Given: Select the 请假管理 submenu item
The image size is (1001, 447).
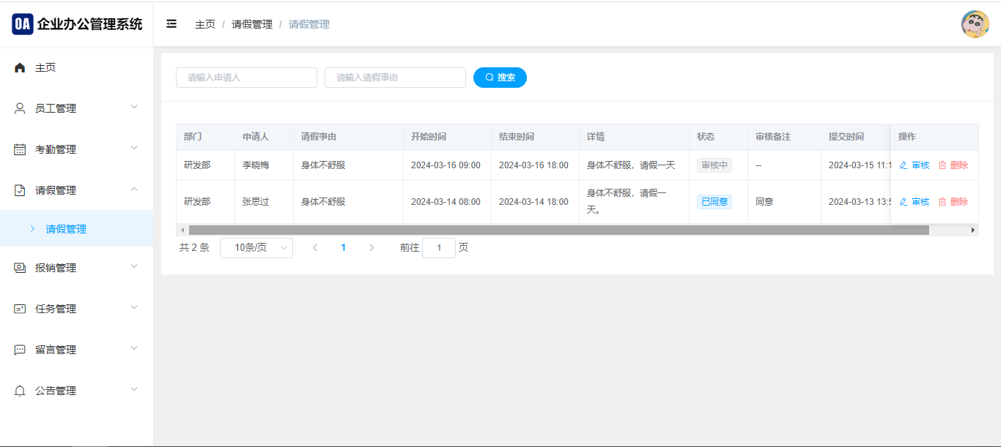Looking at the screenshot, I should (66, 229).
